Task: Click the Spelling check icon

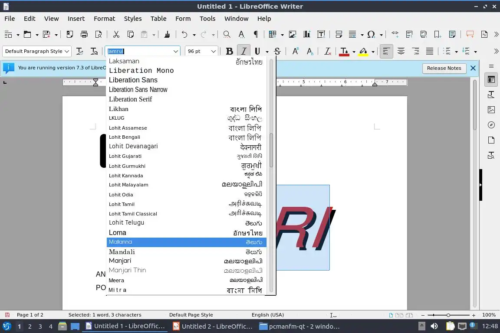Action: pos(241,34)
